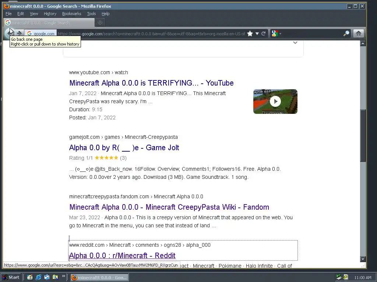The width and height of the screenshot is (377, 282).
Task: Expand the collapsed card chevron at top
Action: point(295,43)
